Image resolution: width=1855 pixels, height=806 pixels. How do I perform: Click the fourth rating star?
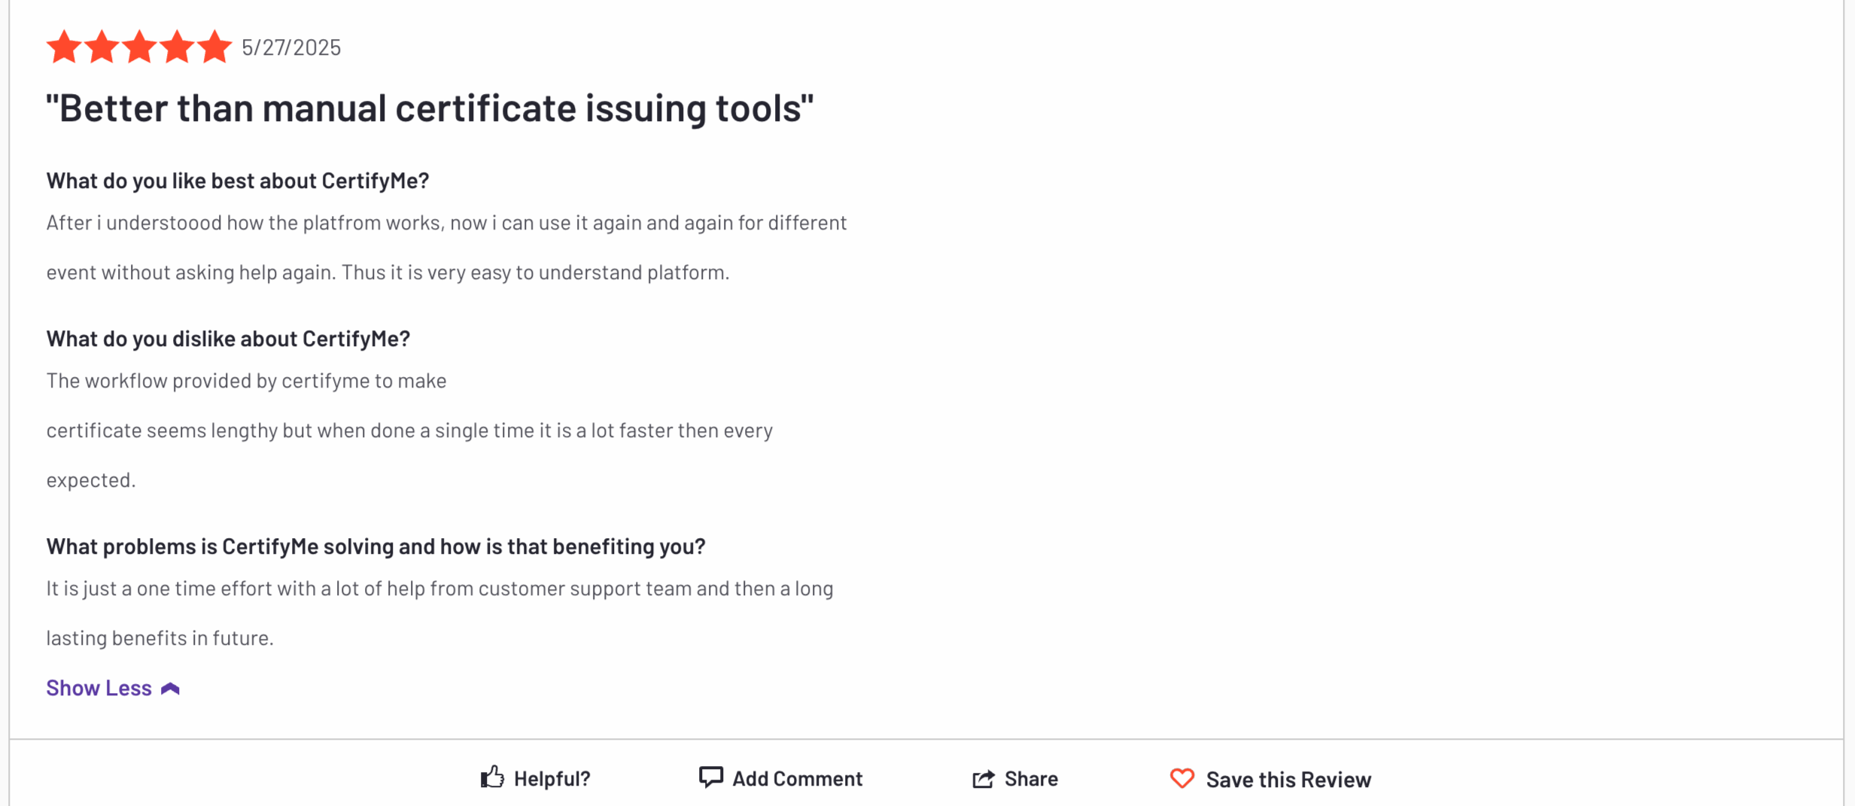[177, 47]
